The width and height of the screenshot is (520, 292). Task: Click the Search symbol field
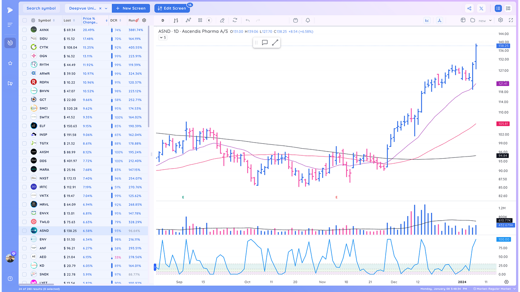(x=41, y=8)
